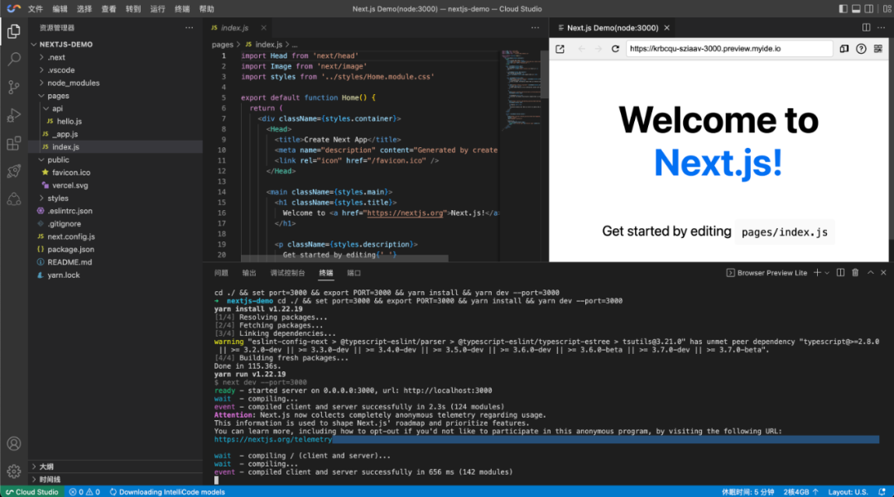Viewport: 894px width, 497px height.
Task: Open errors and warnings count in status bar
Action: 84,492
